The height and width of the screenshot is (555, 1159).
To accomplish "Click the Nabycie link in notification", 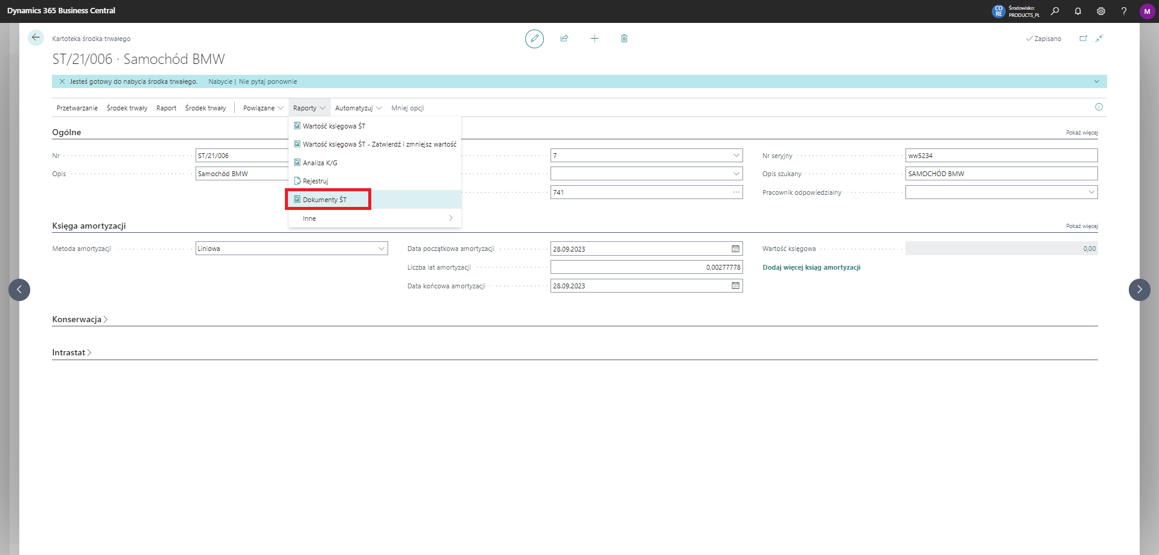I will point(220,81).
